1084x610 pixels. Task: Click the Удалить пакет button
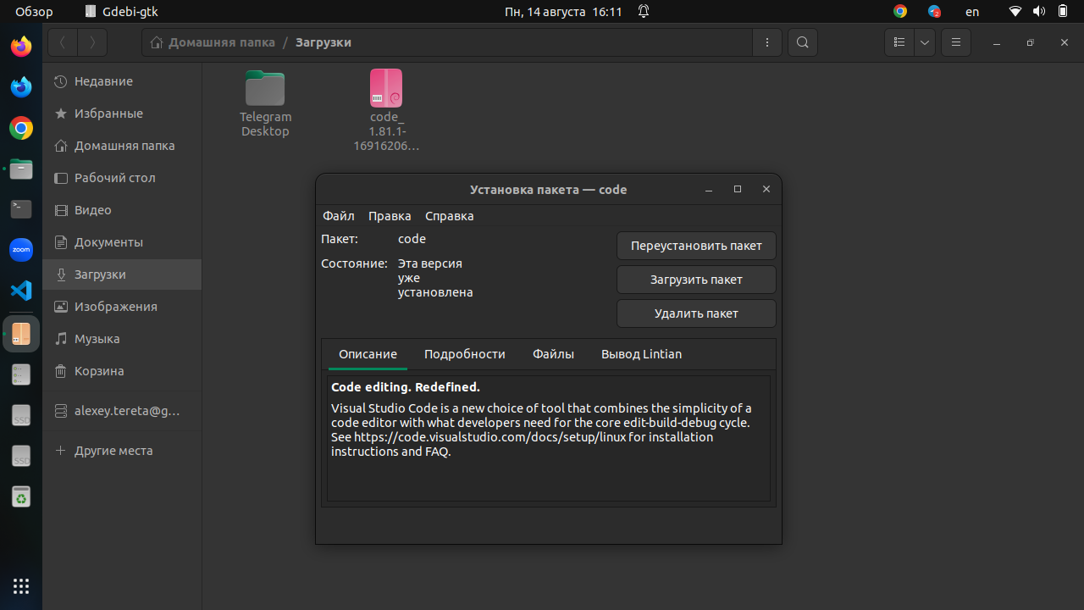pyautogui.click(x=696, y=313)
